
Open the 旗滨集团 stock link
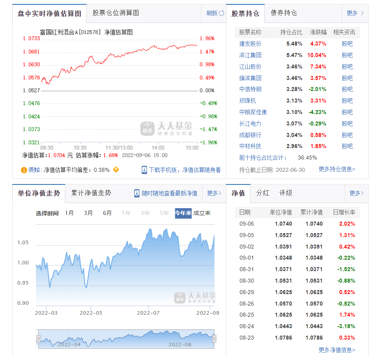(250, 78)
